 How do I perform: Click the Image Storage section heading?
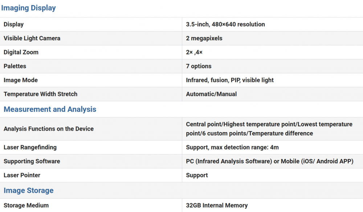coord(29,191)
